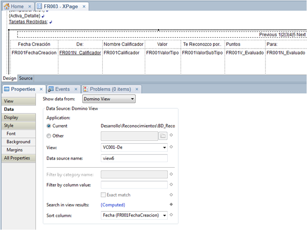
Task: Switch to the Events tab
Action: 62,89
